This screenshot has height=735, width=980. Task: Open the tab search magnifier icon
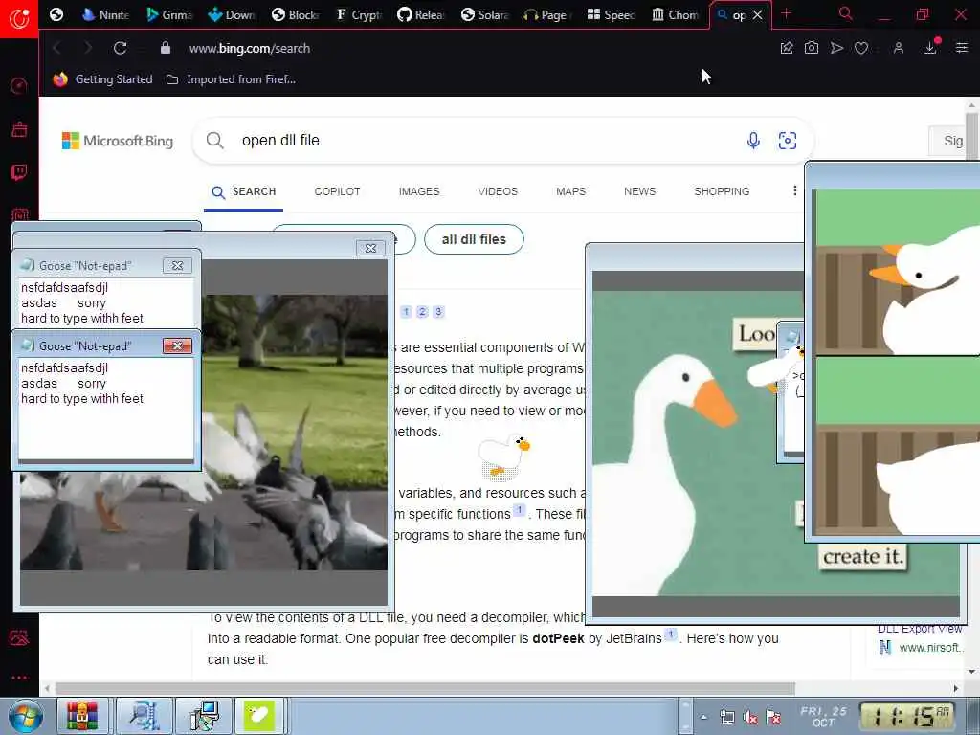pyautogui.click(x=846, y=13)
